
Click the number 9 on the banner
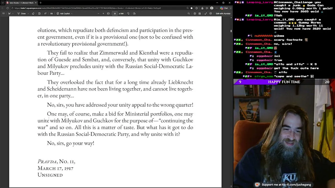tap(240, 82)
